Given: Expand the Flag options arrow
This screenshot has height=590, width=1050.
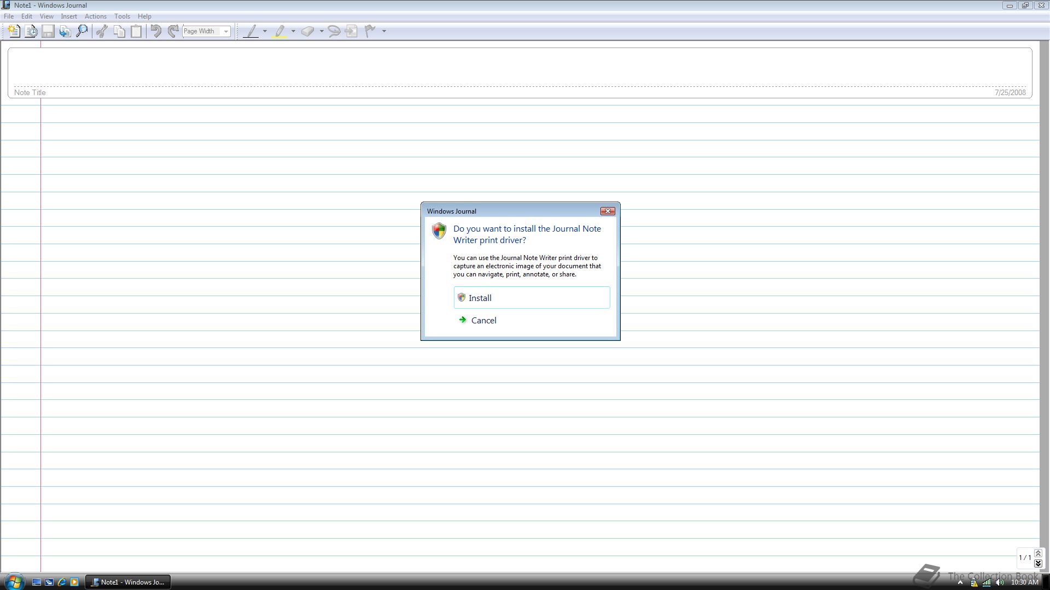Looking at the screenshot, I should pyautogui.click(x=384, y=31).
